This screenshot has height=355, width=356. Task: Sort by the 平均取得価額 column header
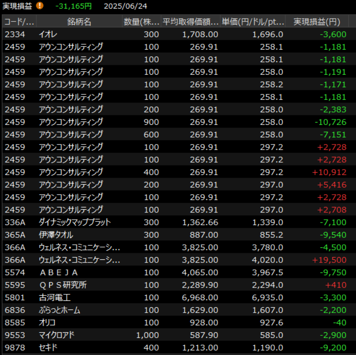click(191, 22)
